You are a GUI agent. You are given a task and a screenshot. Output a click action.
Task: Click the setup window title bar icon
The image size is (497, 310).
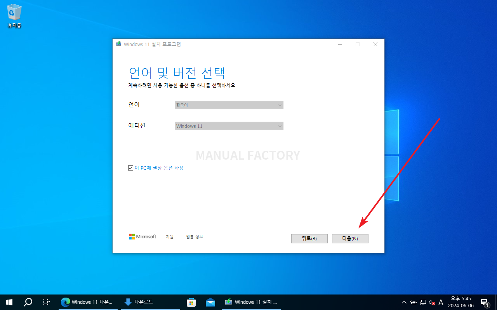[x=119, y=44]
